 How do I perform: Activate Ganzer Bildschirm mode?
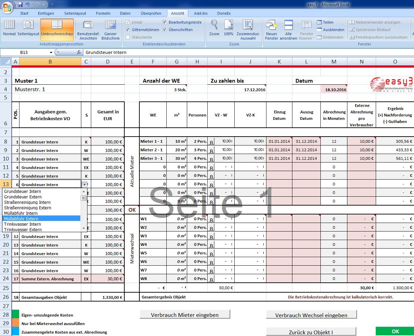click(111, 30)
